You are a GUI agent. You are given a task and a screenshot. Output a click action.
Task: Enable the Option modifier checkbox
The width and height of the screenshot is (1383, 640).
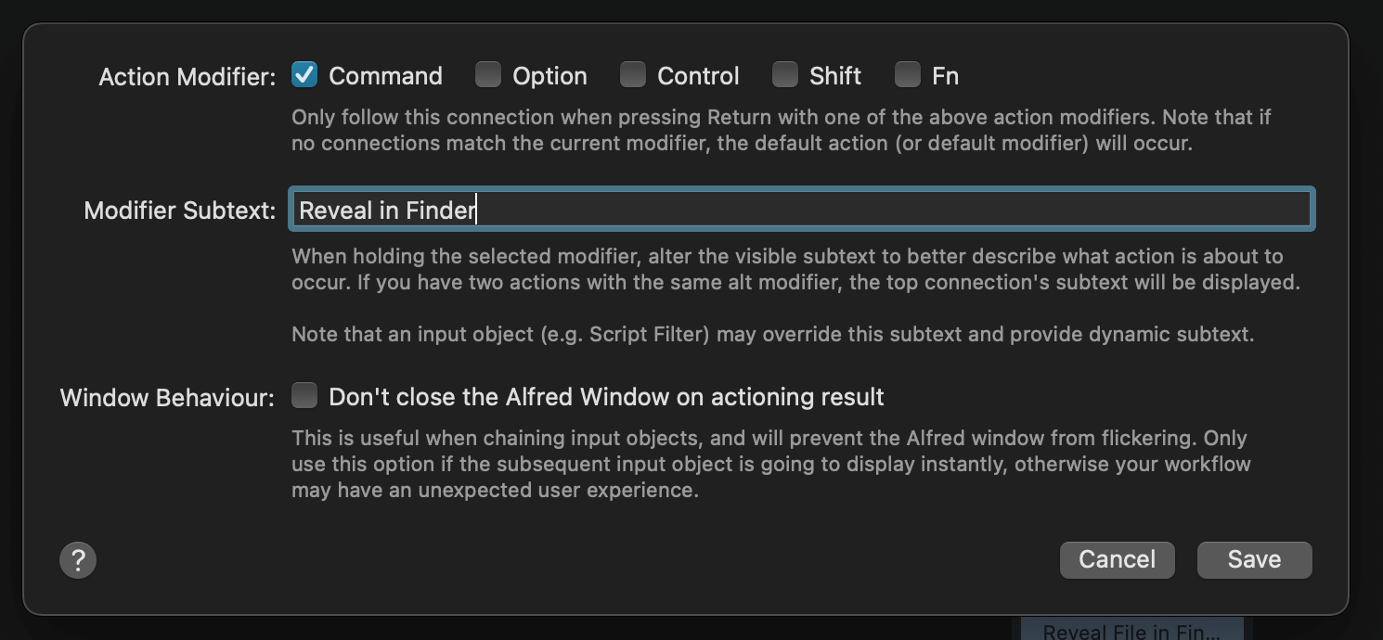tap(488, 74)
